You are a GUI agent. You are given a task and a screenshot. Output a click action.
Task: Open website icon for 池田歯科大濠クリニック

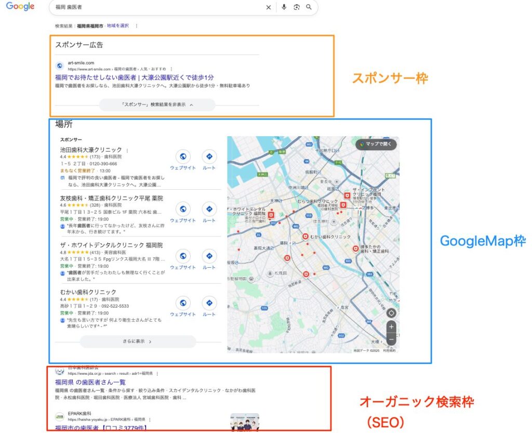182,156
